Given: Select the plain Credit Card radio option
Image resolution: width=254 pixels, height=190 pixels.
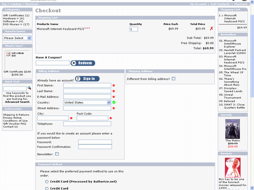Looking at the screenshot, I should coord(47,189).
